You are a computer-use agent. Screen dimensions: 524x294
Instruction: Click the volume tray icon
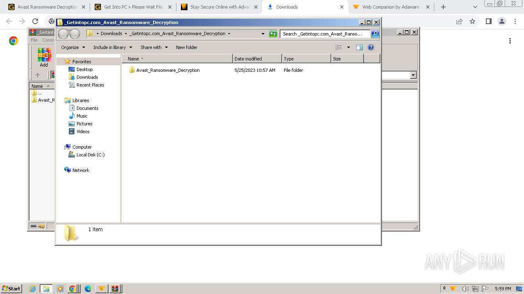pyautogui.click(x=465, y=289)
